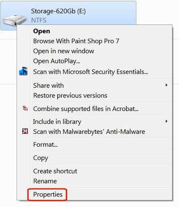Image resolution: width=179 pixels, height=207 pixels.
Task: Select Create shortcut
Action: (55, 171)
